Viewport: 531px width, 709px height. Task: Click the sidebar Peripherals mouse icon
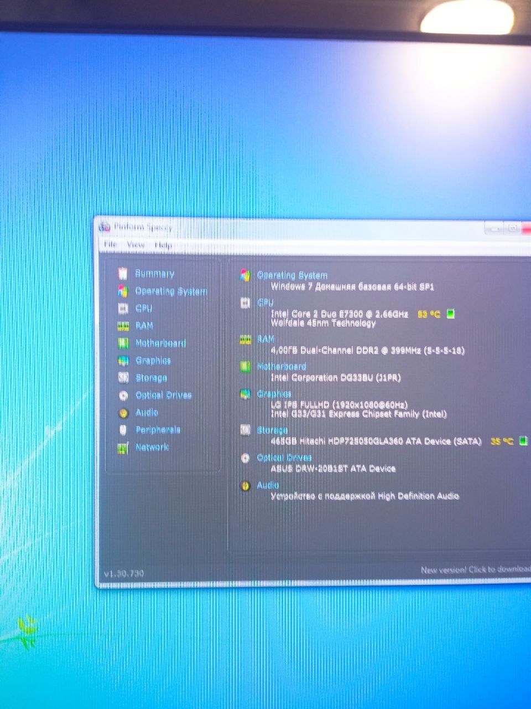123,430
